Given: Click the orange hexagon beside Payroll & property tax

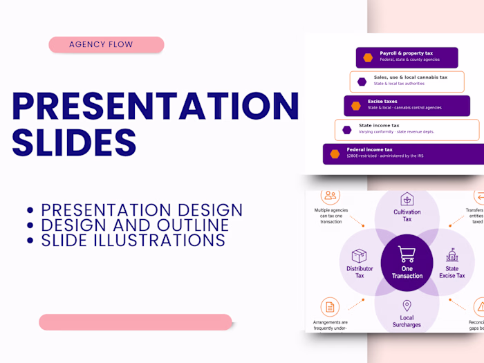Looking at the screenshot, I should (368, 57).
